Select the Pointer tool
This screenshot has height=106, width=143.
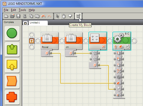click(x=57, y=16)
